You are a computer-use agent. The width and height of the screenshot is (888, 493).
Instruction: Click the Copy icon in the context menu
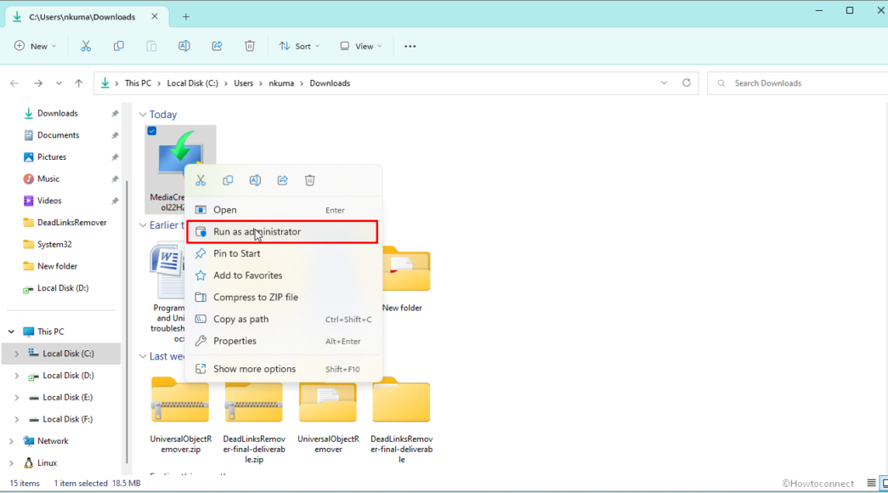coord(228,180)
